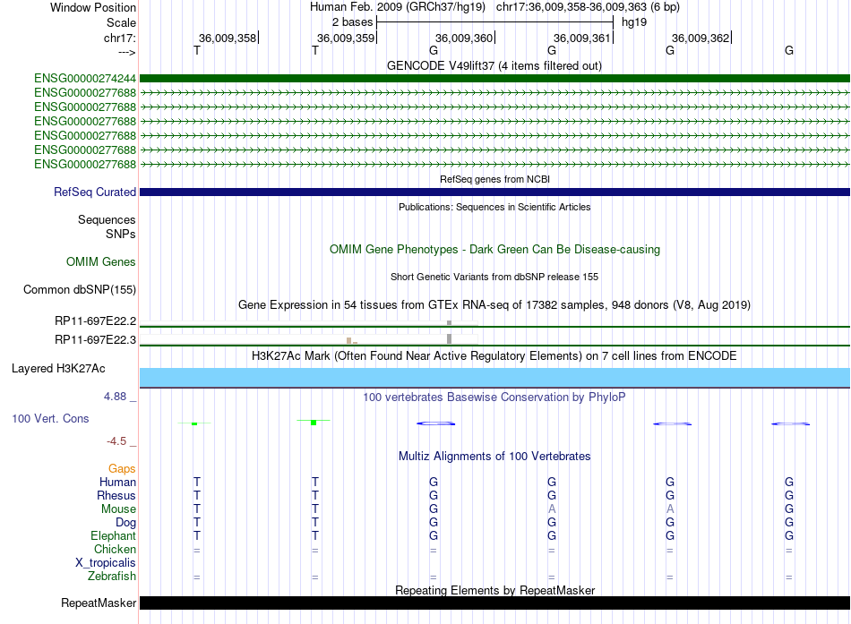
Task: Click the chr17: ruler label
Action: point(119,38)
